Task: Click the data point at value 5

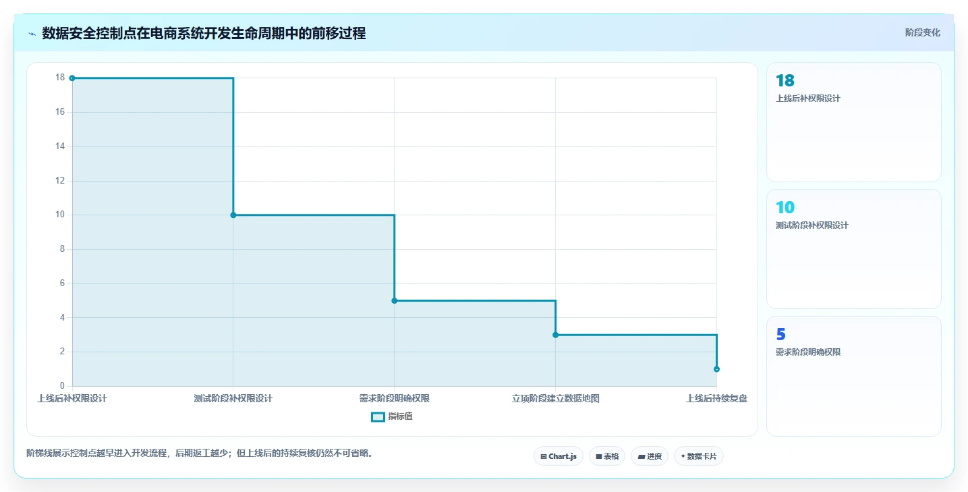Action: (395, 300)
